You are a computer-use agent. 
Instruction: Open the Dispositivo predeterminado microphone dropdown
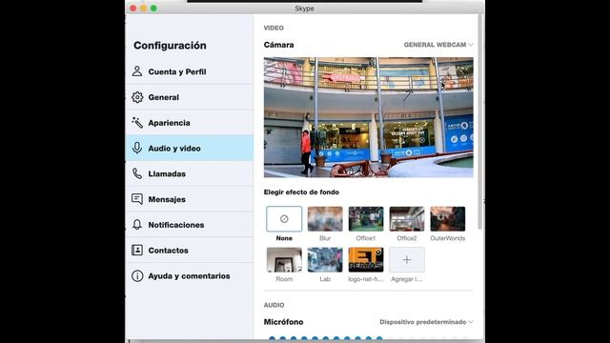click(426, 322)
